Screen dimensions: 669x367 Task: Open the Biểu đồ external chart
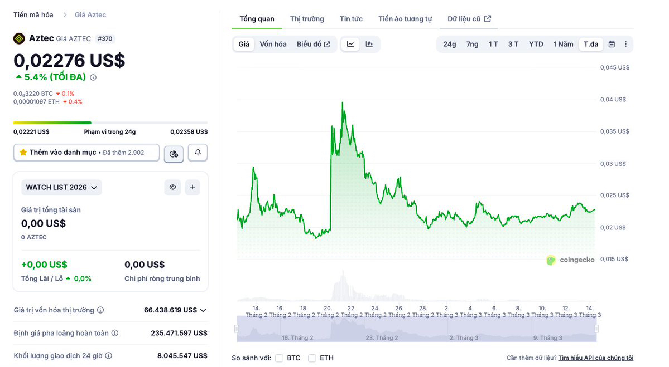click(x=313, y=45)
